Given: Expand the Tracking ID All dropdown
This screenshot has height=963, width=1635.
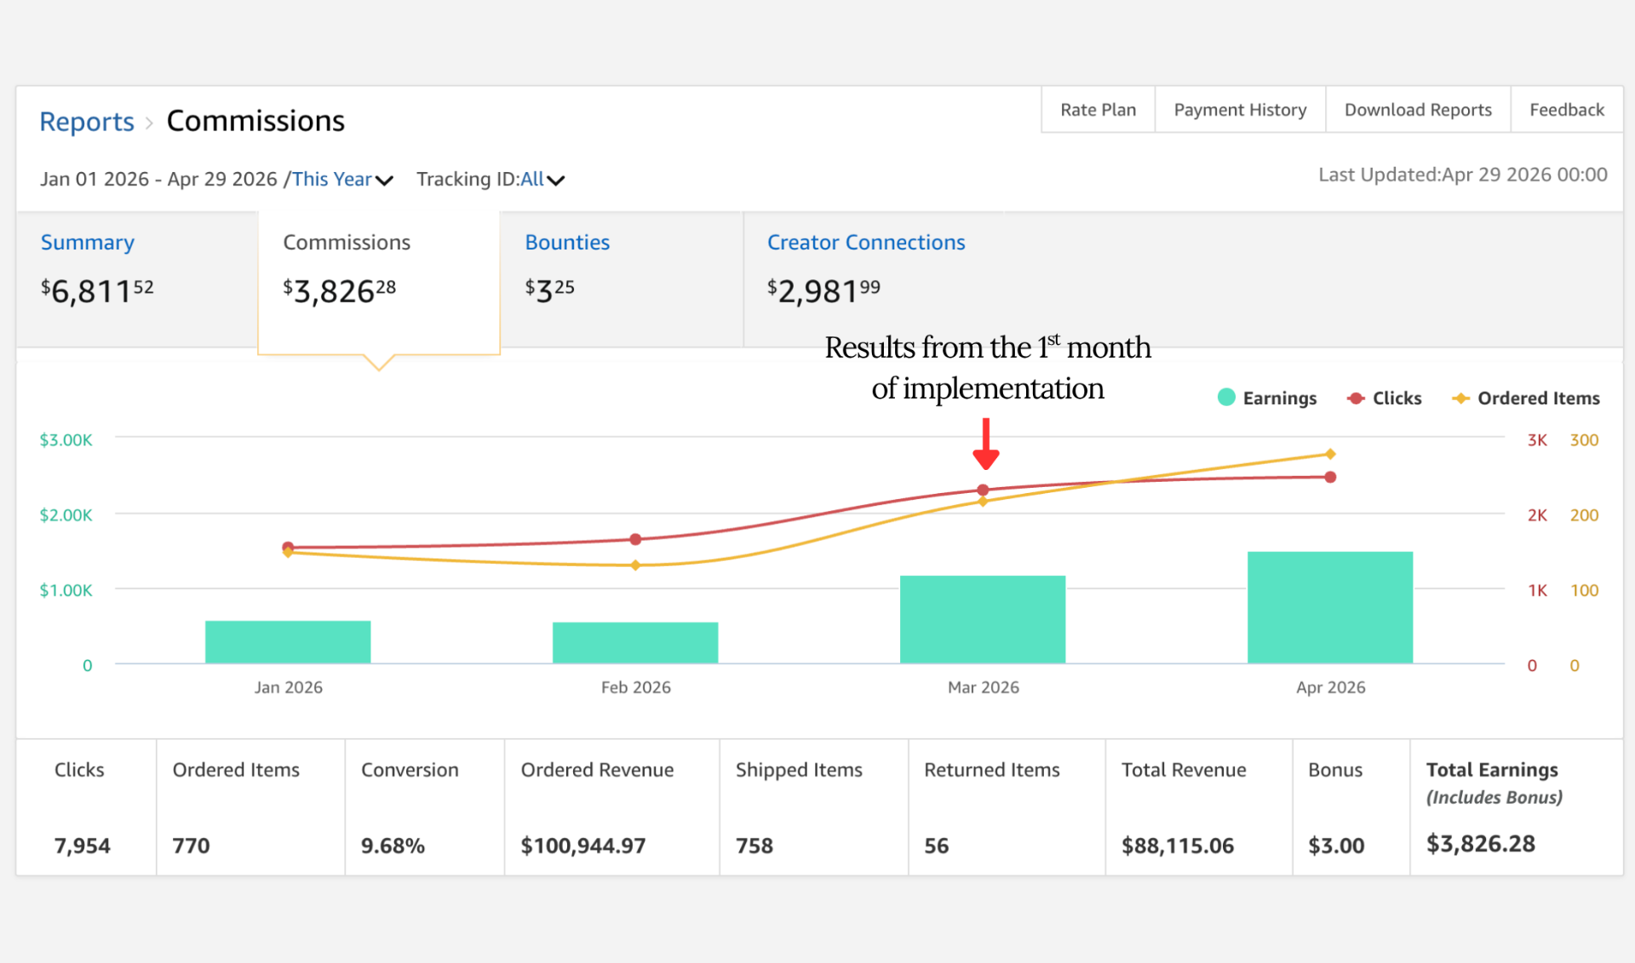Looking at the screenshot, I should [542, 179].
